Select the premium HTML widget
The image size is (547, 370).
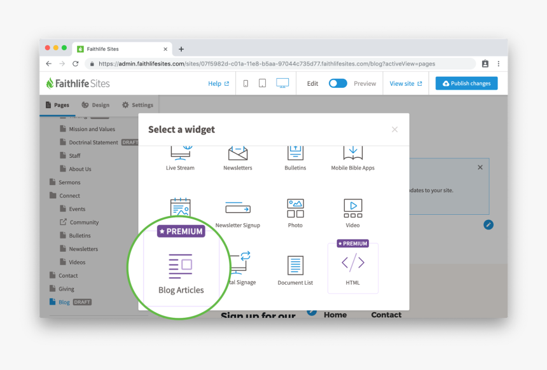352,268
